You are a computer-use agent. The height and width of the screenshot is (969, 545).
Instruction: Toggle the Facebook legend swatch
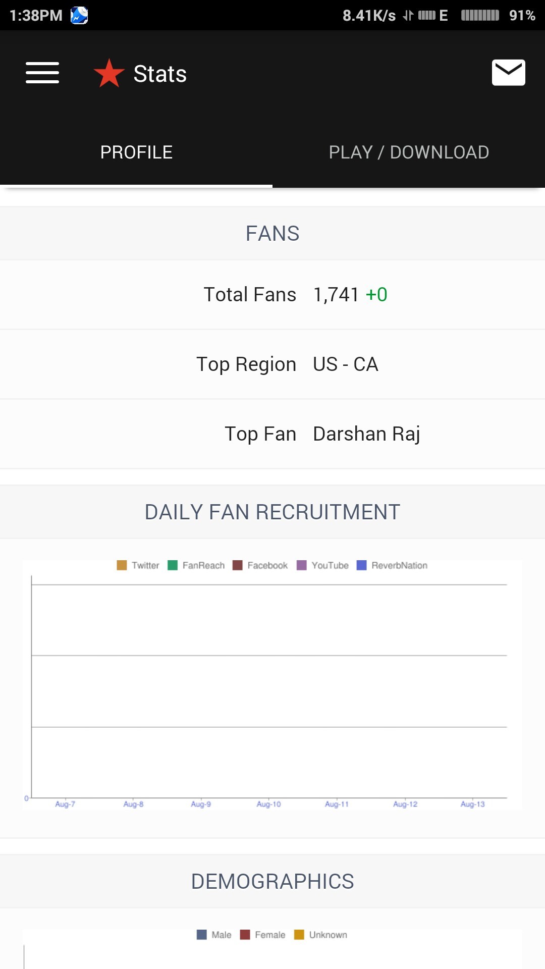(238, 565)
